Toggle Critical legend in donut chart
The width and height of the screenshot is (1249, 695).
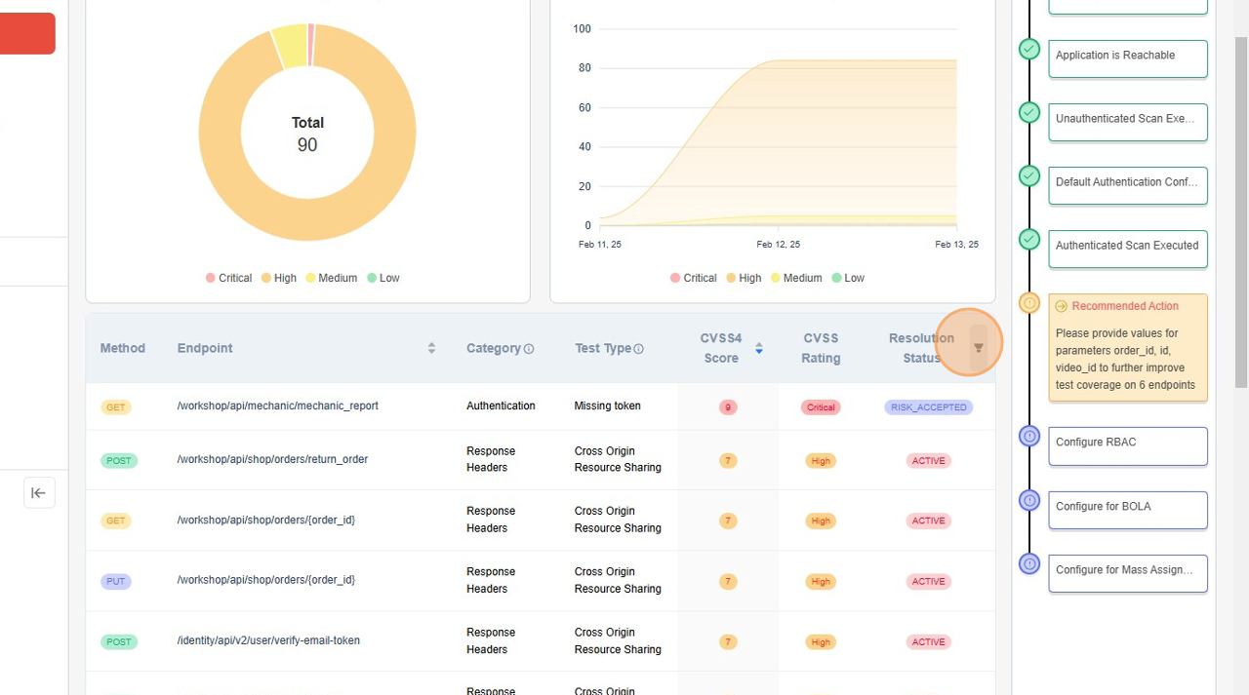pos(229,278)
